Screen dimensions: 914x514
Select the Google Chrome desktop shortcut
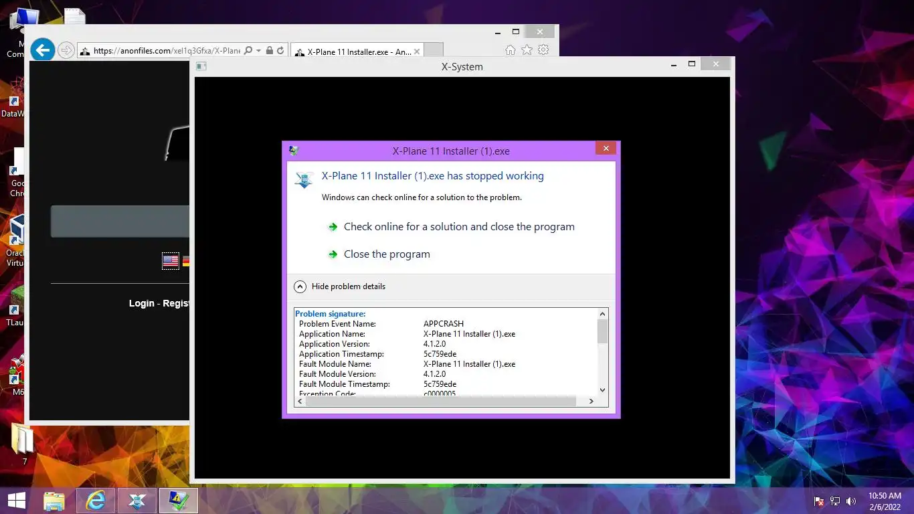pyautogui.click(x=17, y=173)
